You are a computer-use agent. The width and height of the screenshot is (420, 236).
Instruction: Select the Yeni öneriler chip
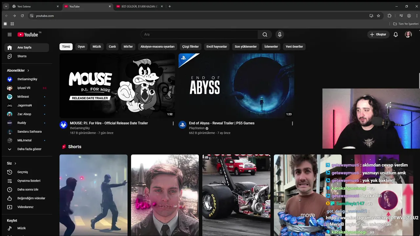[294, 47]
